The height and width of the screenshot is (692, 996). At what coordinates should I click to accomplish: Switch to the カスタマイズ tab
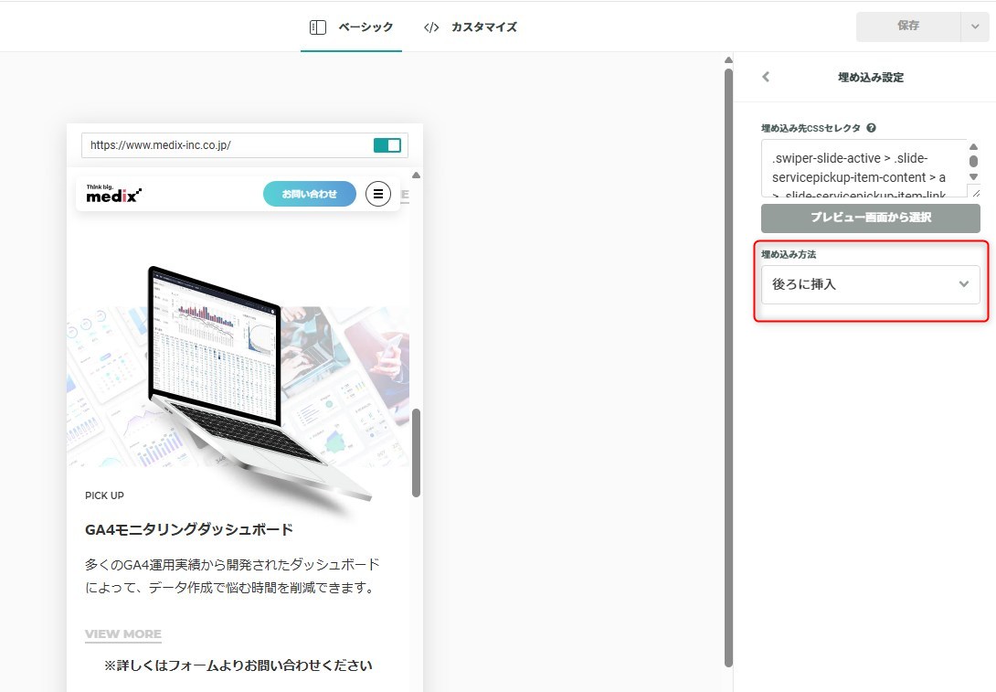(x=483, y=27)
